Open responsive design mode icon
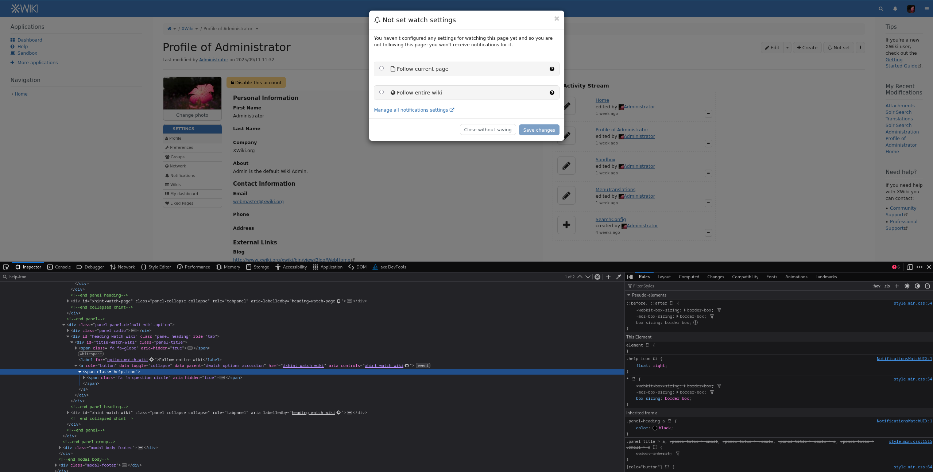Screen dimensions: 933x472 (909, 267)
